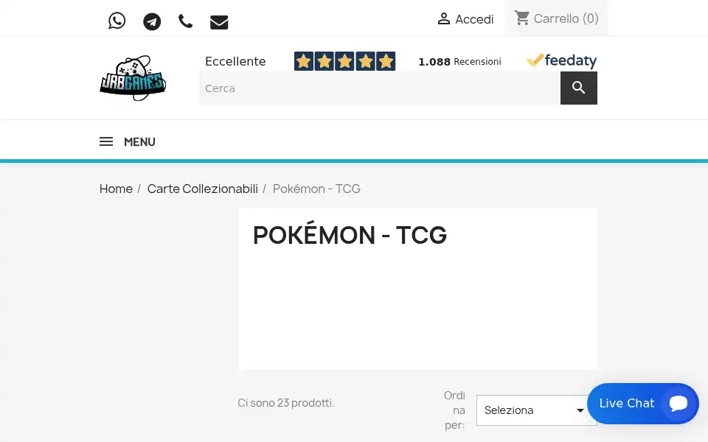
Task: Click the shopping cart icon
Action: click(522, 18)
